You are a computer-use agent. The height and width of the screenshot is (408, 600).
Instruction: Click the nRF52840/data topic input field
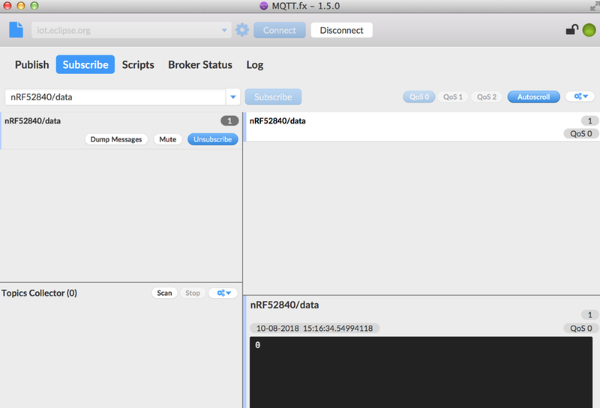(x=114, y=97)
